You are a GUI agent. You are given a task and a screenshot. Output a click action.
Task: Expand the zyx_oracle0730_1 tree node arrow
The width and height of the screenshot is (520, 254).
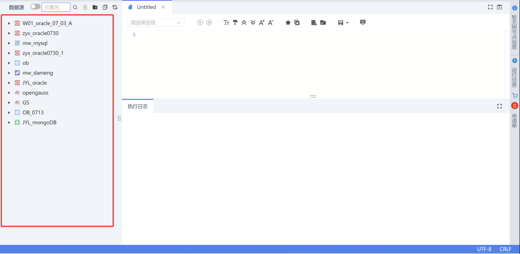(x=9, y=53)
